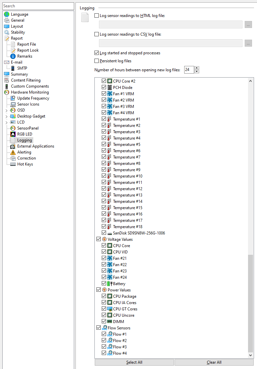Viewport: 257px width, 369px height.
Task: Click the Remarks info icon
Action: 13,56
